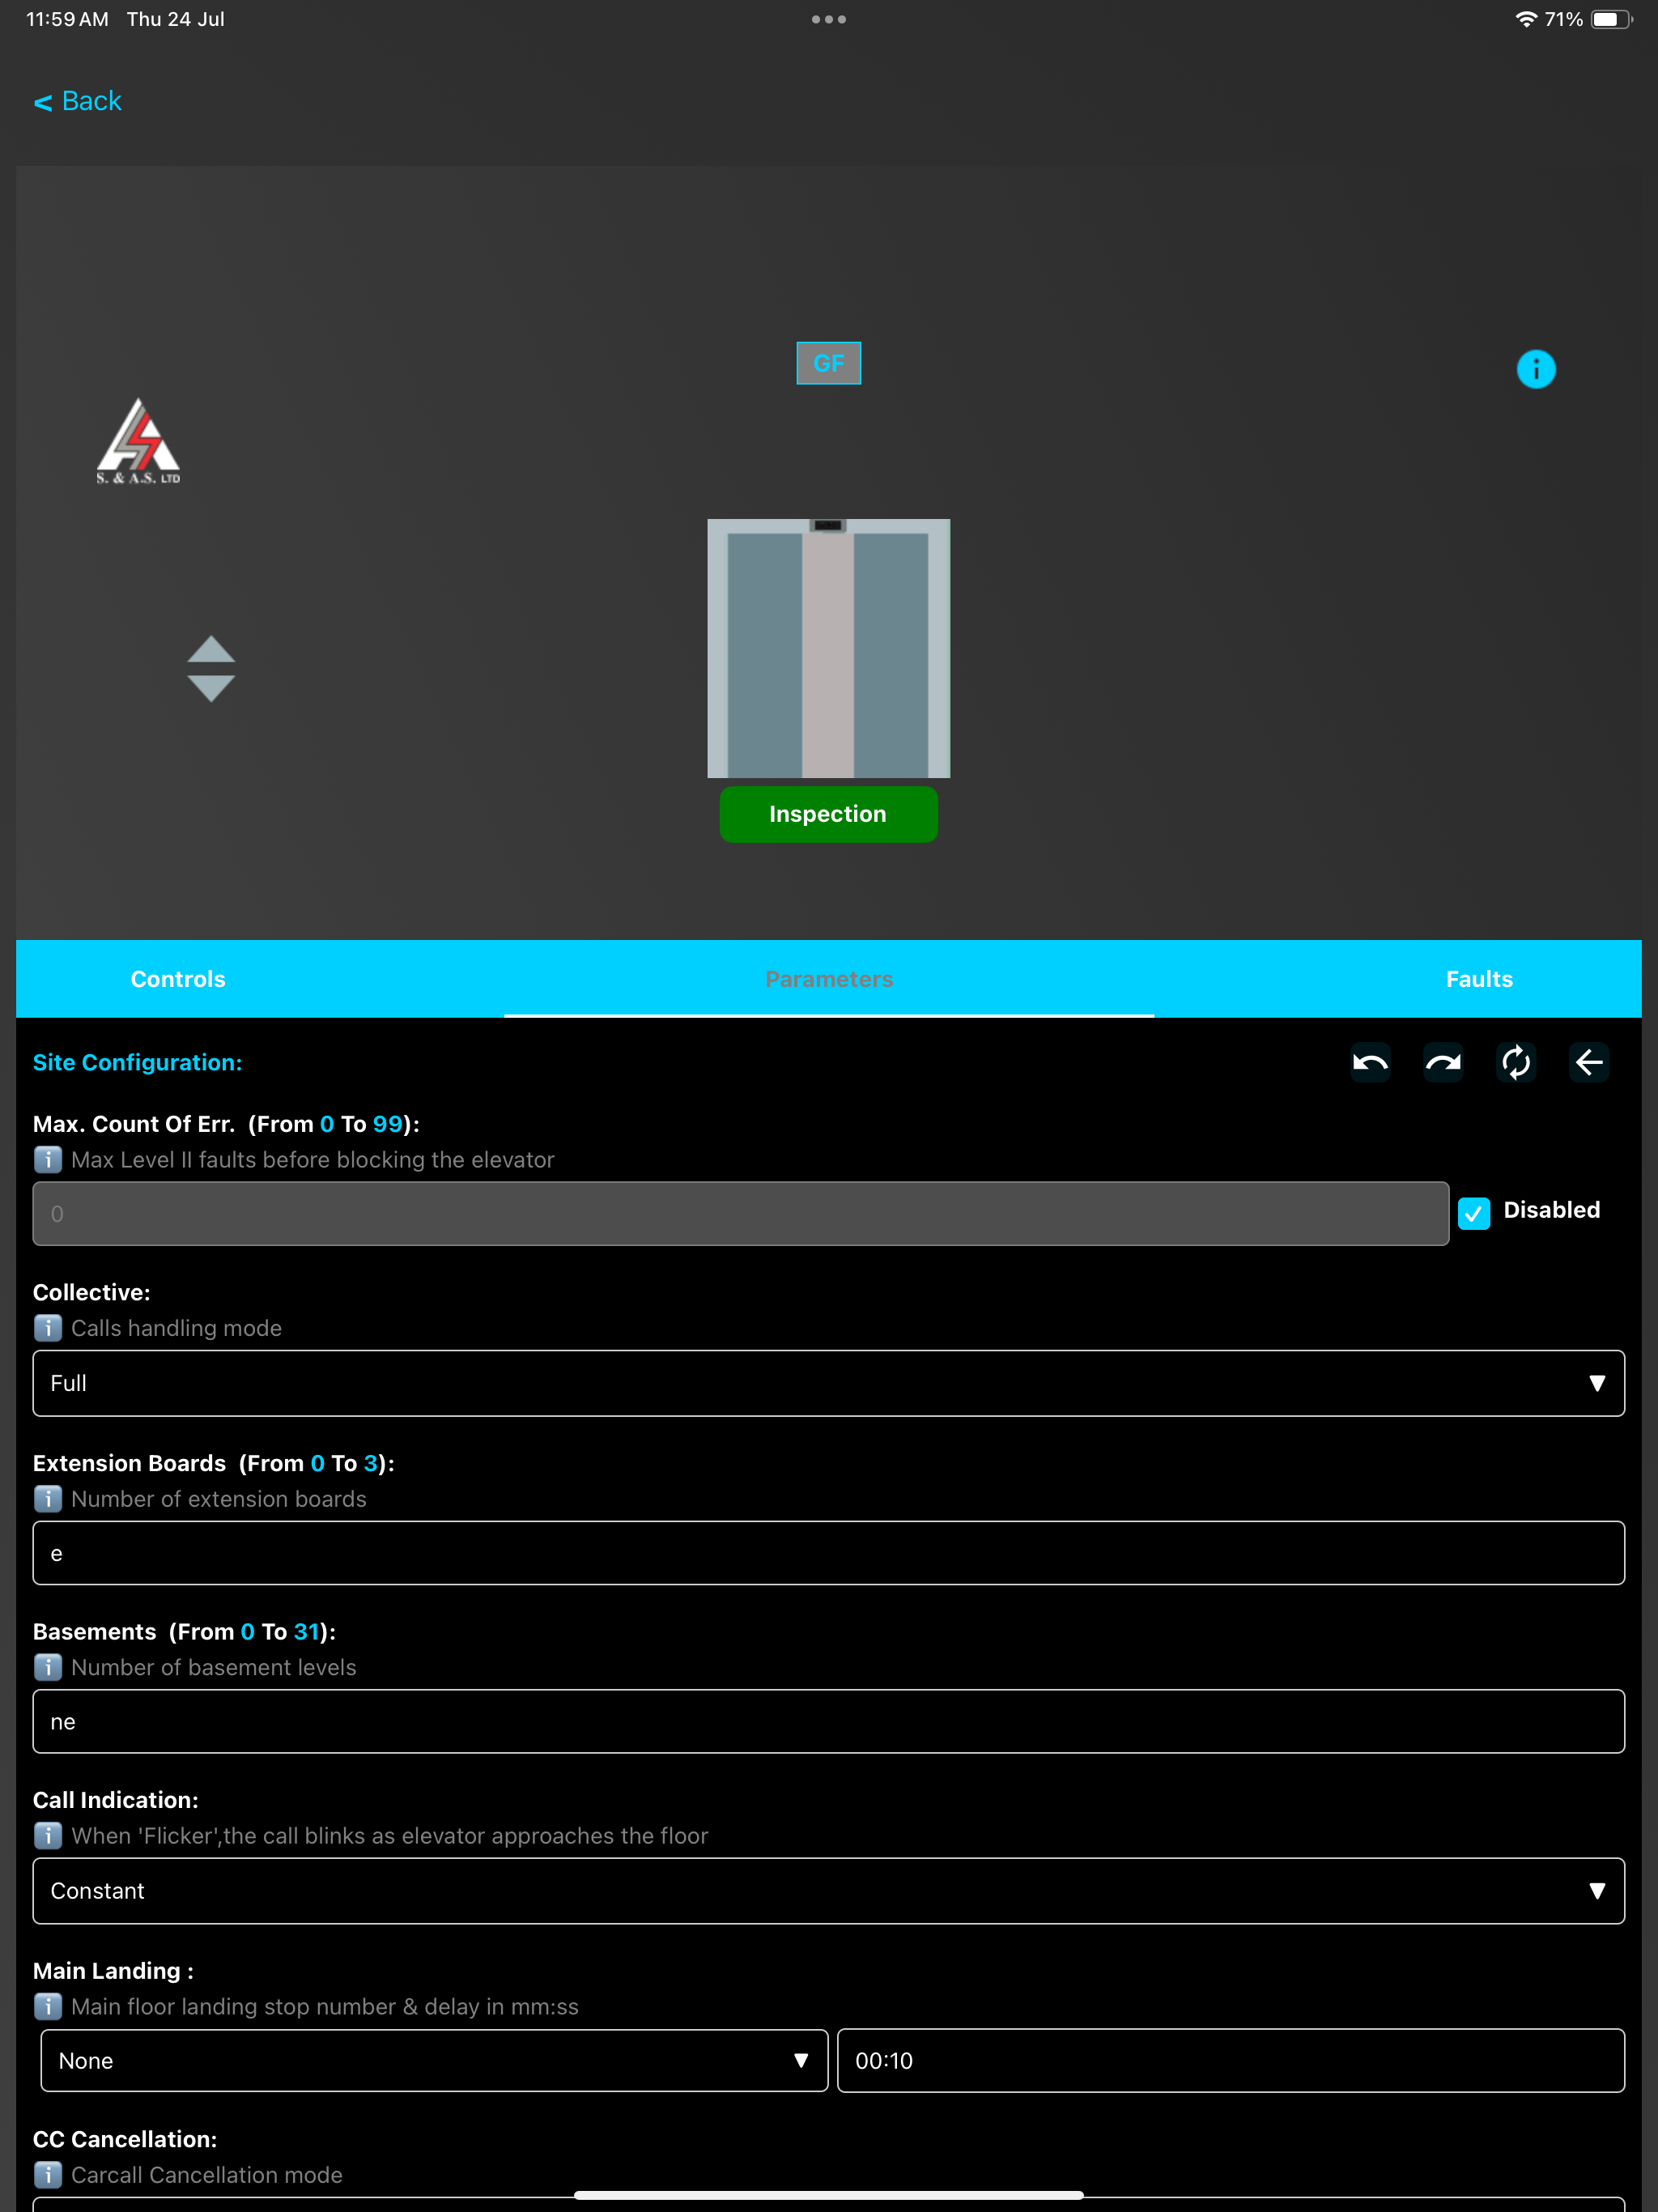
Task: Click the redo arrow icon
Action: 1443,1062
